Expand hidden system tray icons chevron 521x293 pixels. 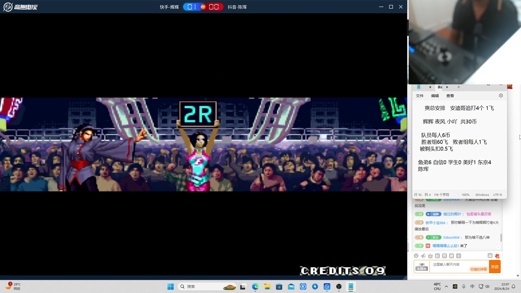tap(446, 286)
